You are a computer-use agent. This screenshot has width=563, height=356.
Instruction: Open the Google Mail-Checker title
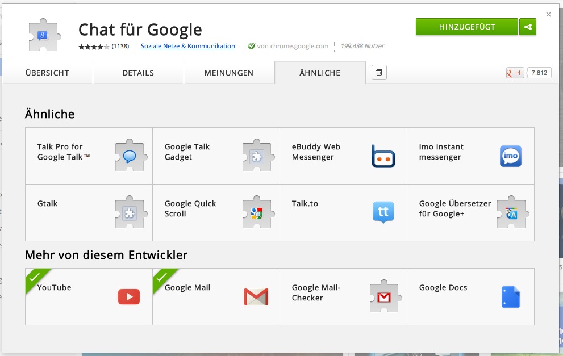point(316,292)
